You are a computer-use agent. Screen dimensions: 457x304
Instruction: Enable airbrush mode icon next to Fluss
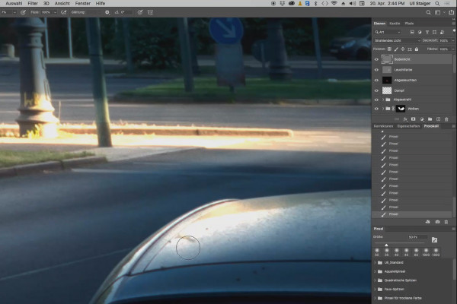(x=63, y=12)
